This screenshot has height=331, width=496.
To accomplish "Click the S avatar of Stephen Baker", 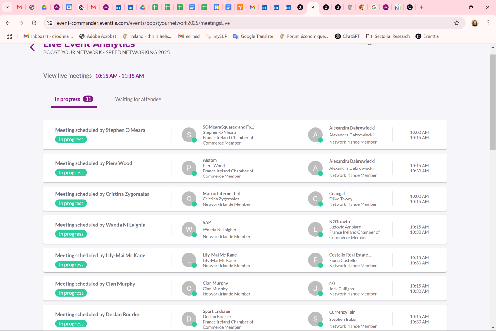I will [316, 319].
